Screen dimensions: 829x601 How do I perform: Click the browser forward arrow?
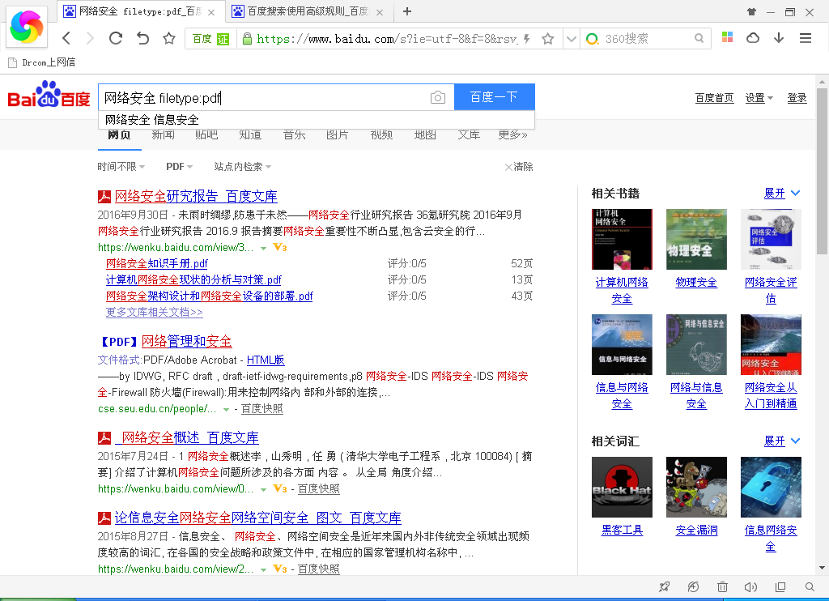(90, 38)
